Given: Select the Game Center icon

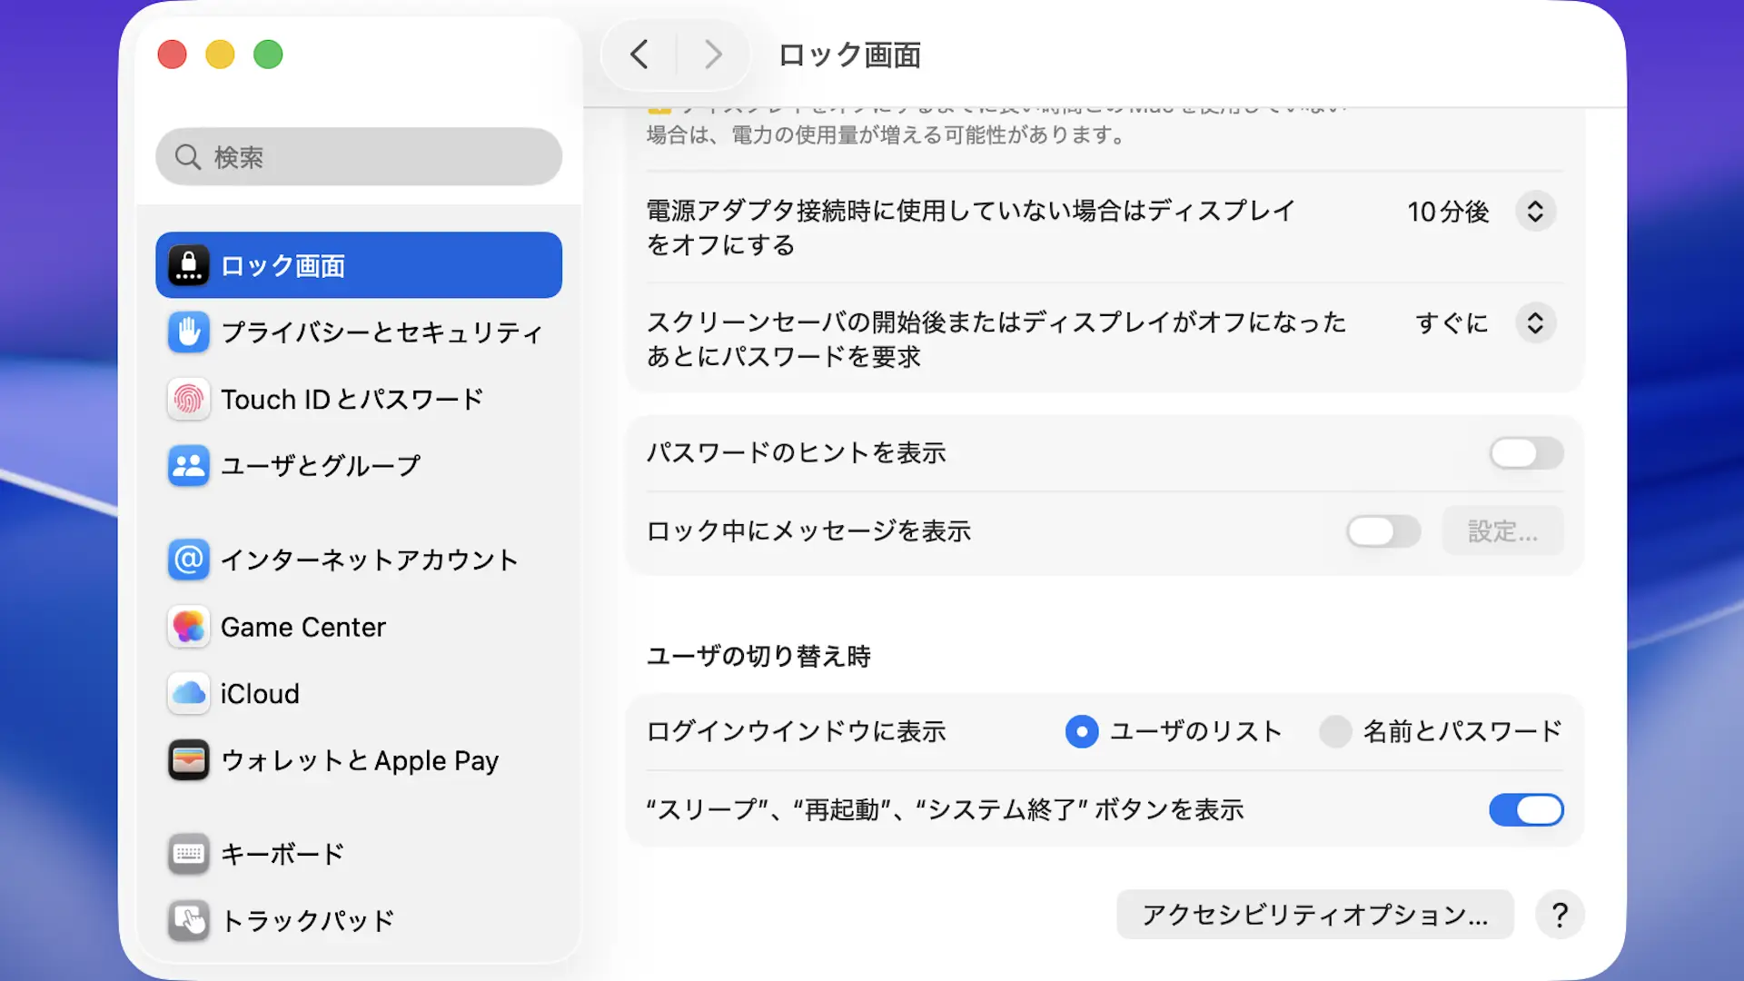Looking at the screenshot, I should 188,627.
